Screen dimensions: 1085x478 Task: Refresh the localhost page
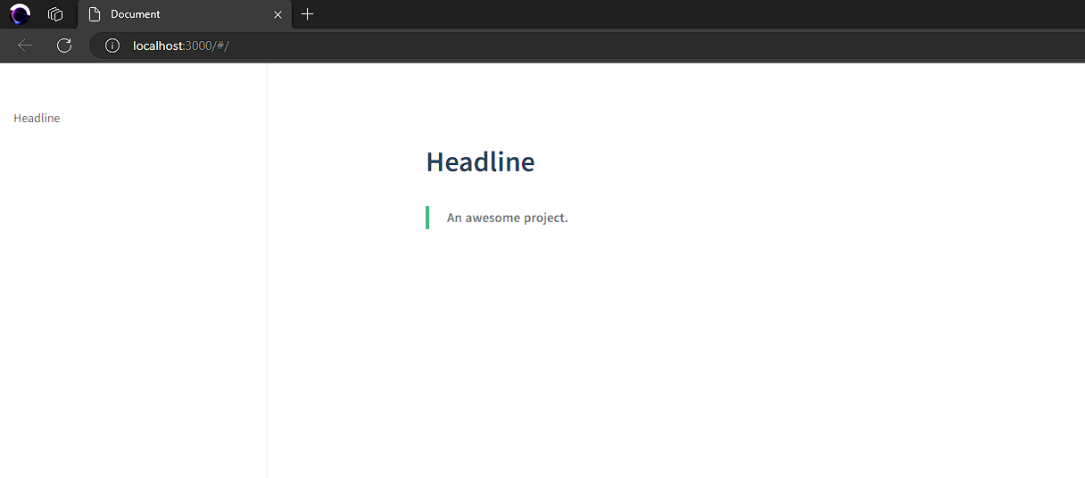pos(64,45)
